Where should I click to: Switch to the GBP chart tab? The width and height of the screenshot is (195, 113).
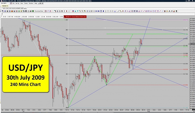(22, 8)
